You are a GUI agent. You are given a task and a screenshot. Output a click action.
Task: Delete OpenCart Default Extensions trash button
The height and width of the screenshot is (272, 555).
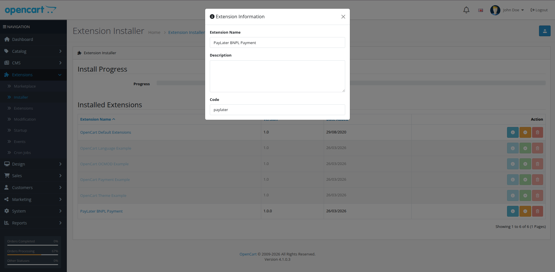(x=538, y=132)
